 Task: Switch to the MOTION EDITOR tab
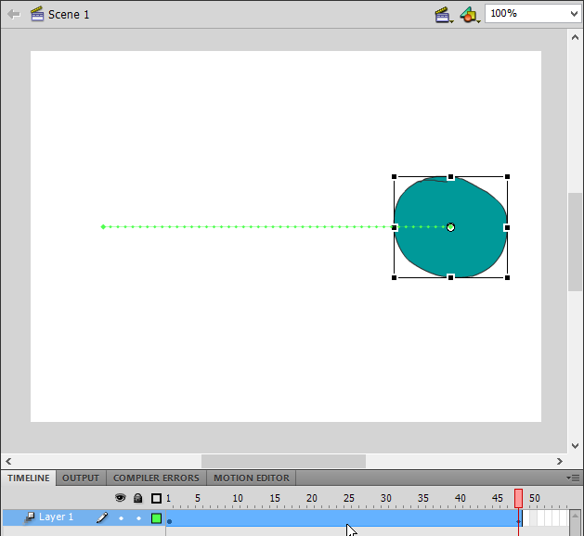pyautogui.click(x=252, y=478)
